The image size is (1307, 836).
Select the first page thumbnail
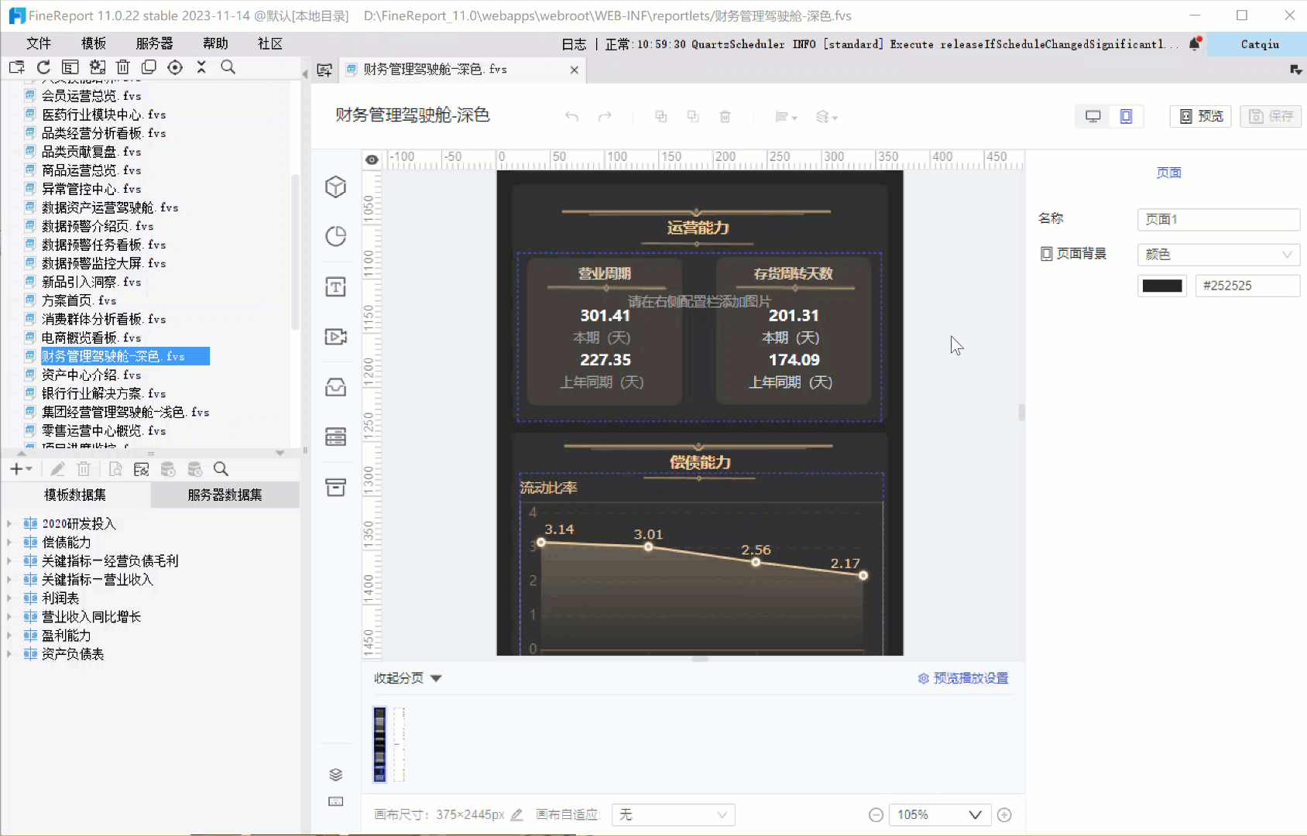click(379, 744)
